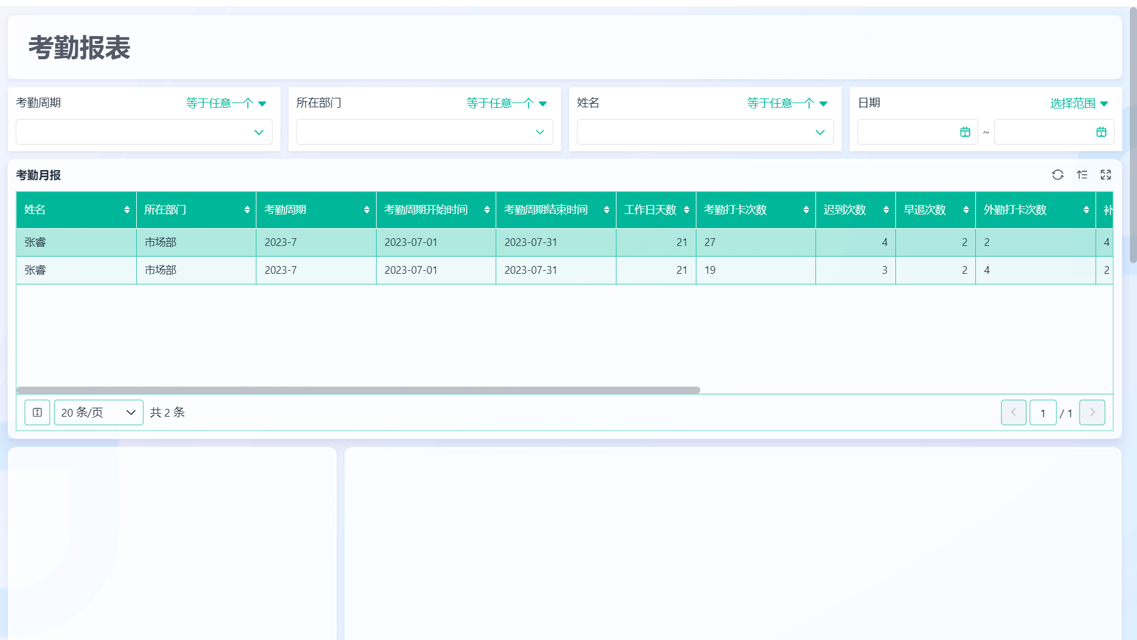The image size is (1137, 640).
Task: Refresh the 考勤月报 table
Action: click(1058, 175)
